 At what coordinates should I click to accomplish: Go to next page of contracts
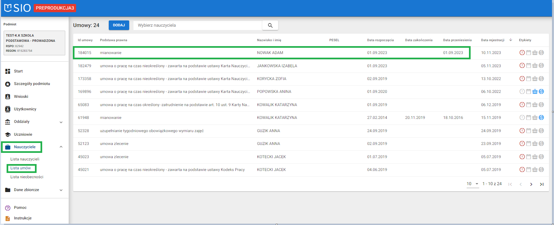pos(531,184)
